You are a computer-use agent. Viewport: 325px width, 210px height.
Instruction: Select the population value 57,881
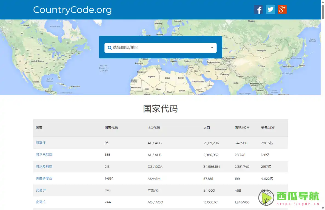pos(208,179)
